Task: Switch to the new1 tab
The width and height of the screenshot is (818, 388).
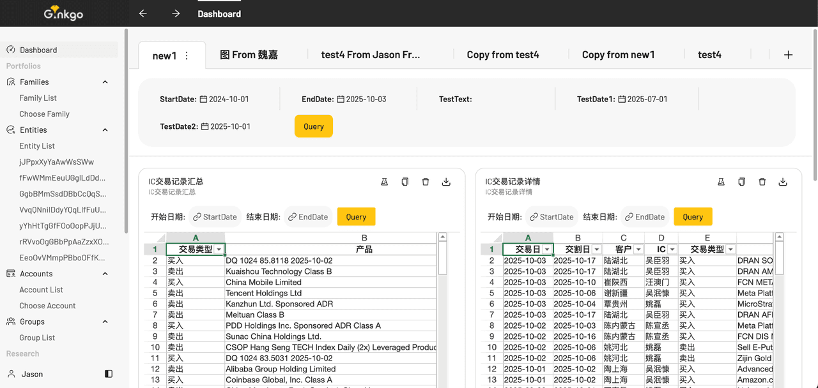Action: coord(164,56)
